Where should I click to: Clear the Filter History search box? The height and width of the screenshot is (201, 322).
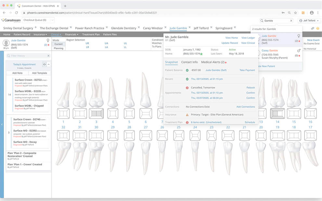point(48,56)
